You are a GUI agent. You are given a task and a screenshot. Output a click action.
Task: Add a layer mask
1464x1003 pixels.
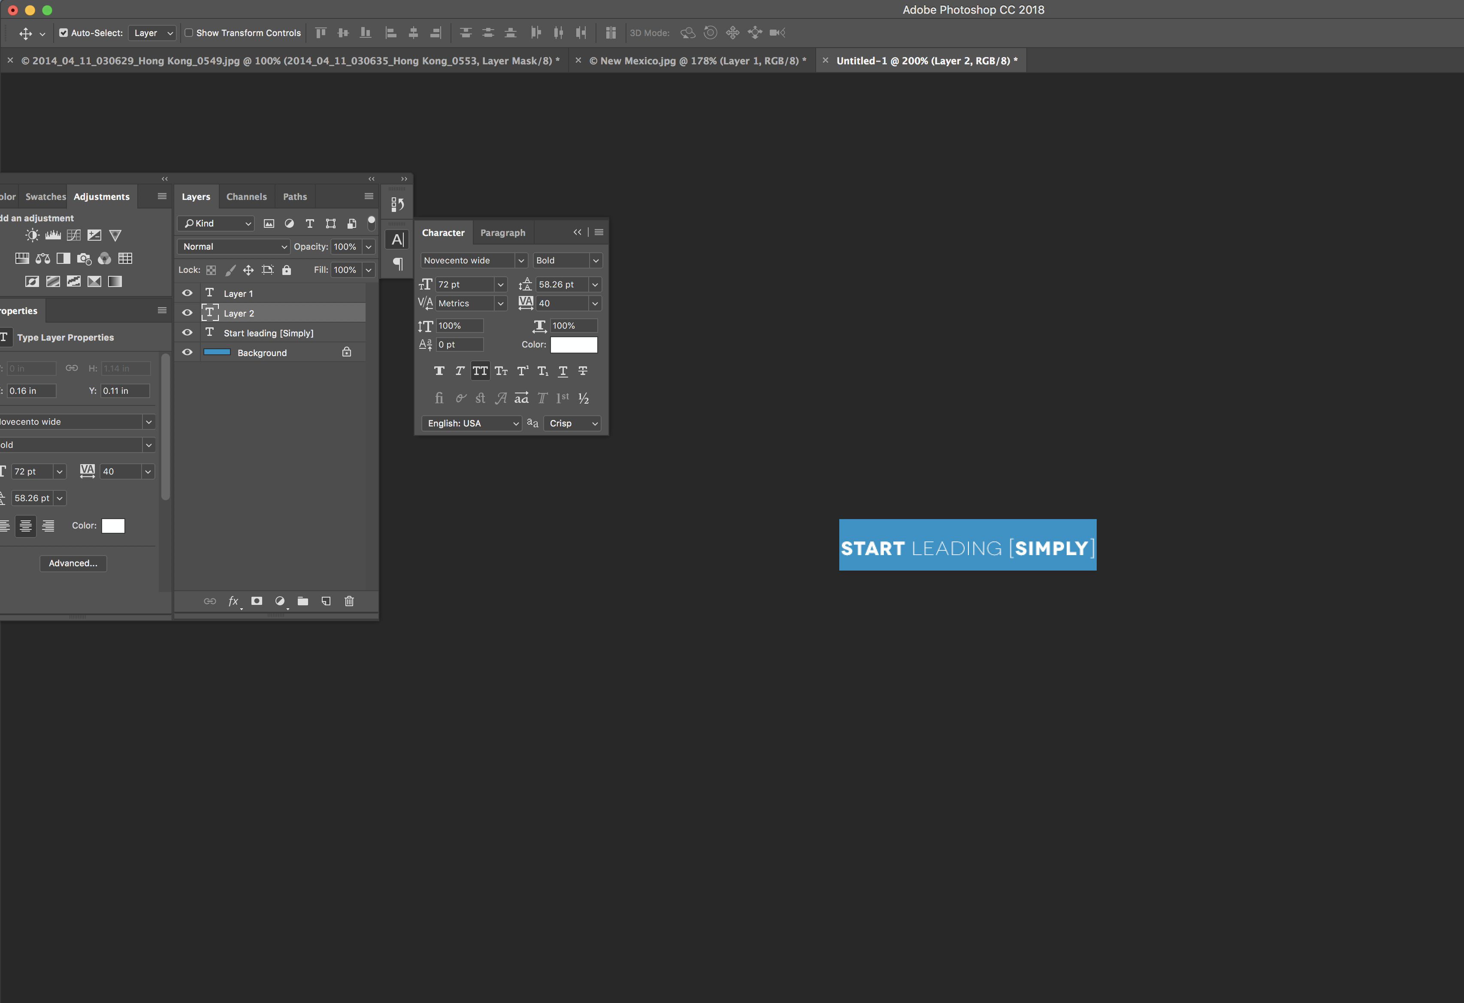tap(257, 601)
